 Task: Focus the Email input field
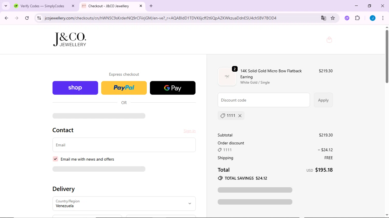pos(124,145)
